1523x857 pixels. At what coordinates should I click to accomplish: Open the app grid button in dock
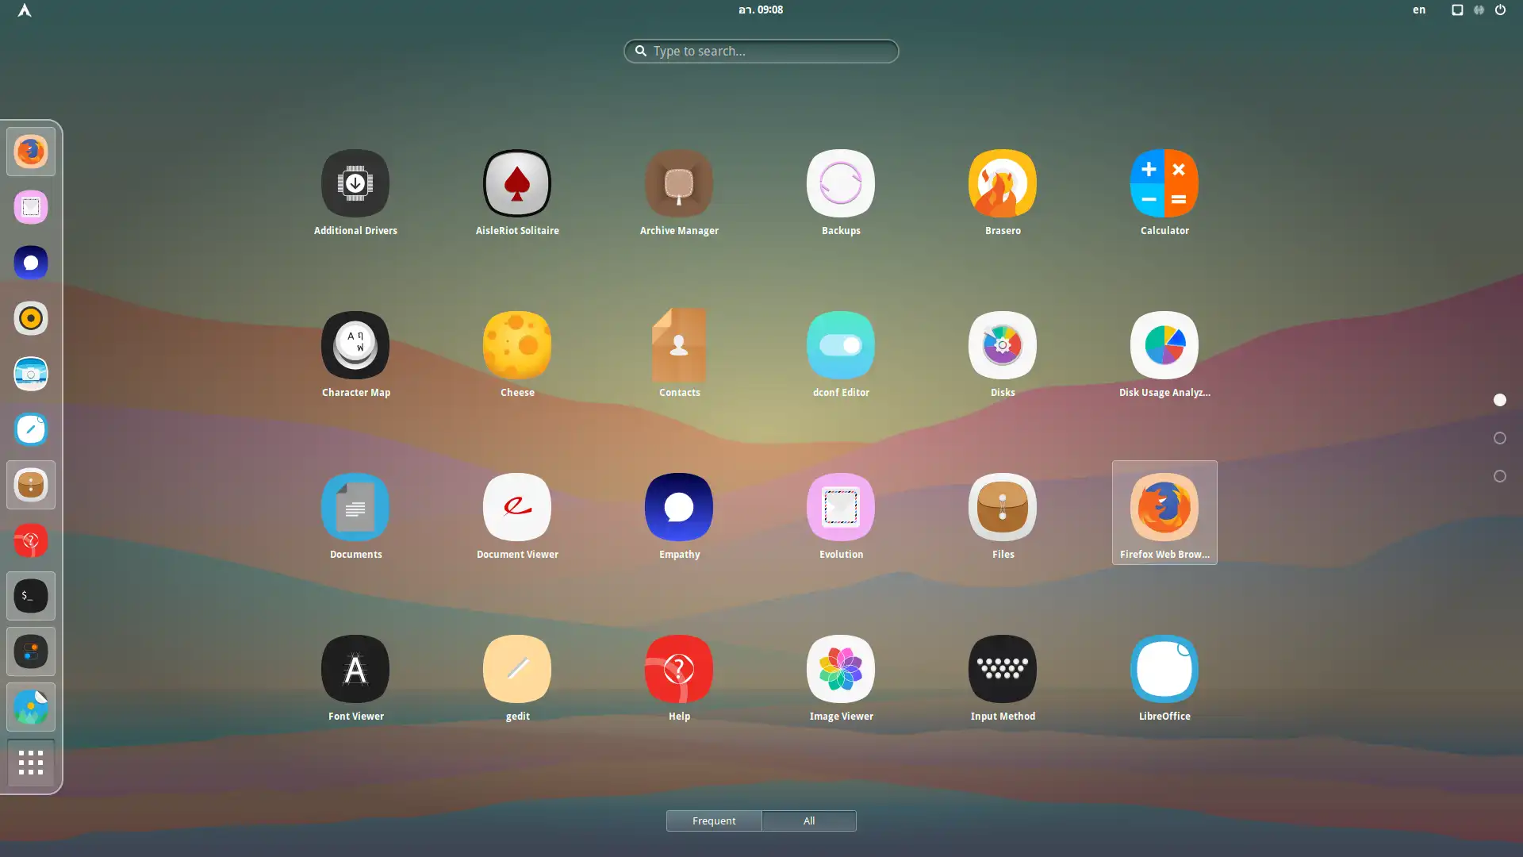[30, 763]
